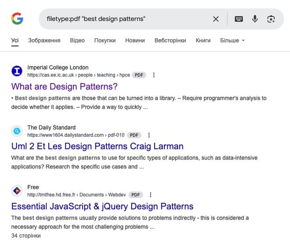The image size is (290, 242).
Task: Start voice search with the microphone icon
Action: 255,19
